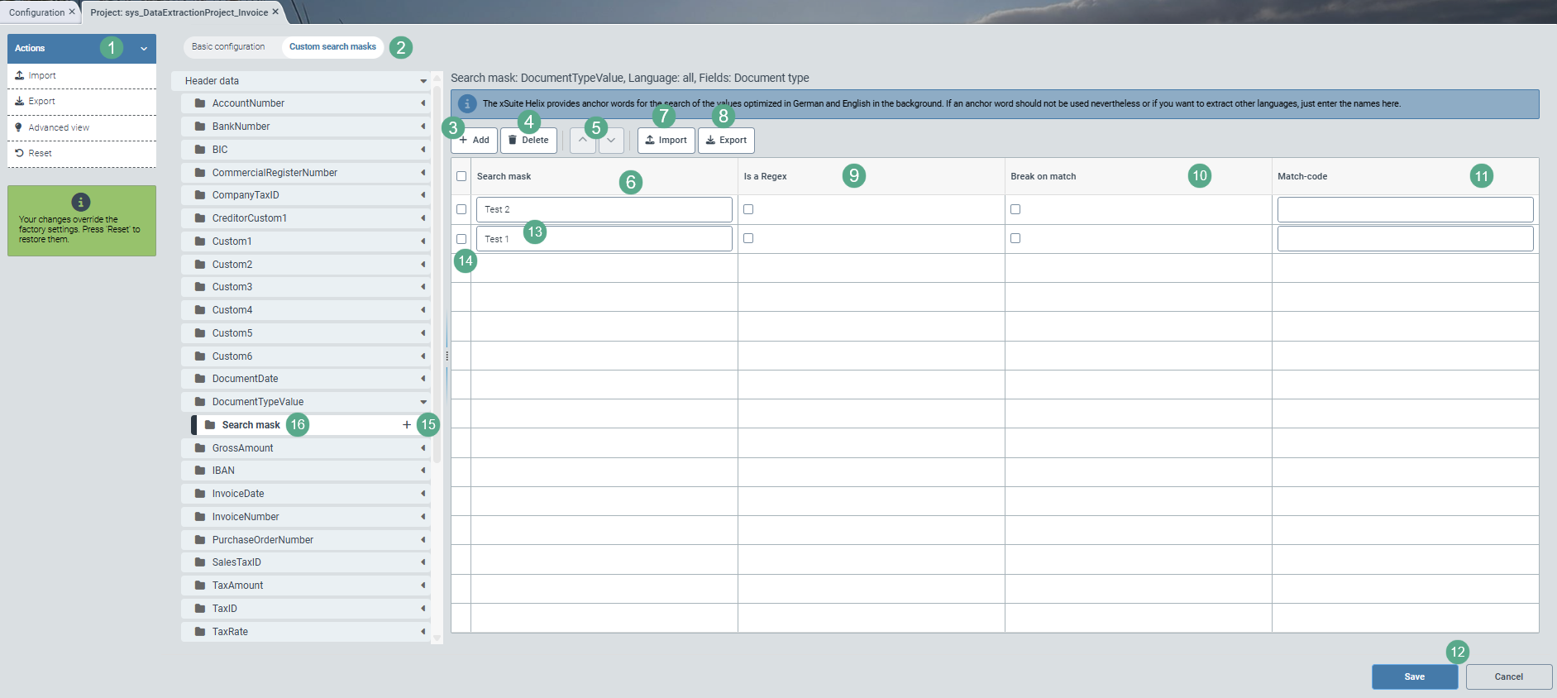
Task: Toggle the select-all checkbox in table header
Action: pyautogui.click(x=461, y=176)
